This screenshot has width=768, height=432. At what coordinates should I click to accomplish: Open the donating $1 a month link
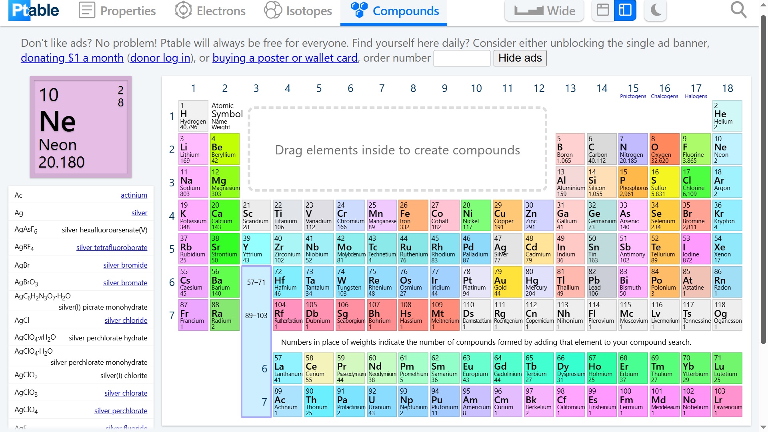point(72,58)
